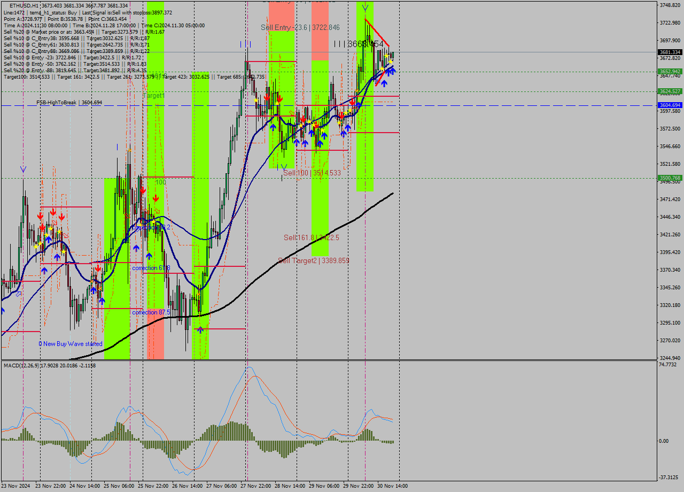Screen dimensions: 684x492
Task: Click the green Target1 label
Action: (154, 95)
